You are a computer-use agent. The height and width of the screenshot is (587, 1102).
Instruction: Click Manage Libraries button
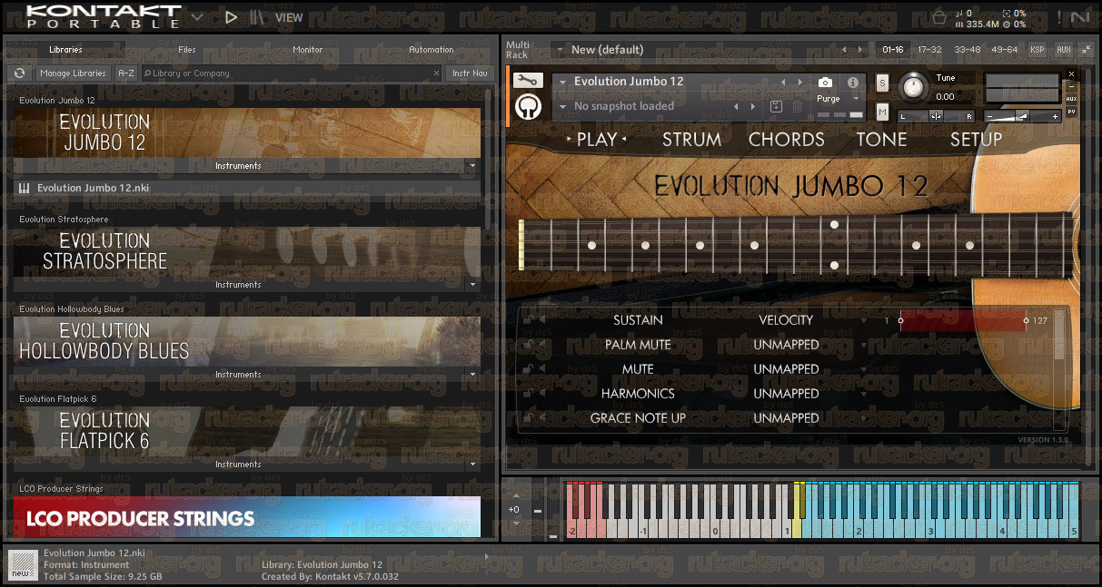tap(73, 73)
